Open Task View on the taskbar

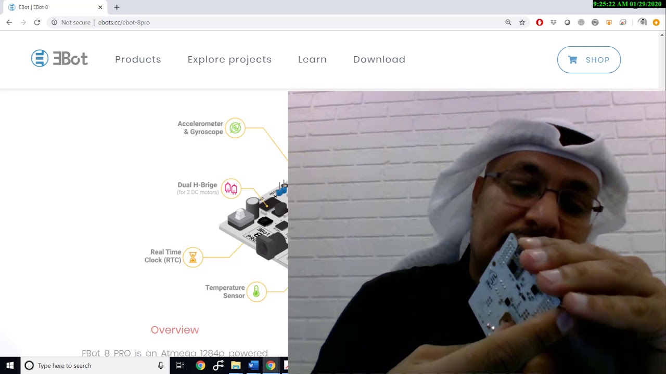[180, 366]
